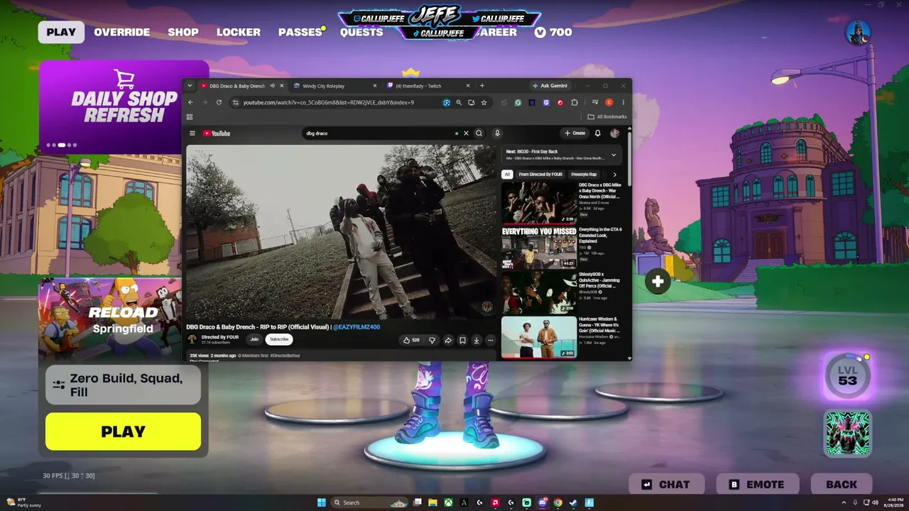
Task: Open File Explorer from the taskbar
Action: click(432, 502)
